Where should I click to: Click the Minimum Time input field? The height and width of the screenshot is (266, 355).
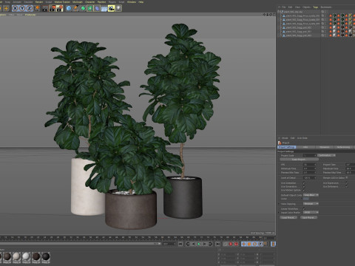(x=310, y=168)
